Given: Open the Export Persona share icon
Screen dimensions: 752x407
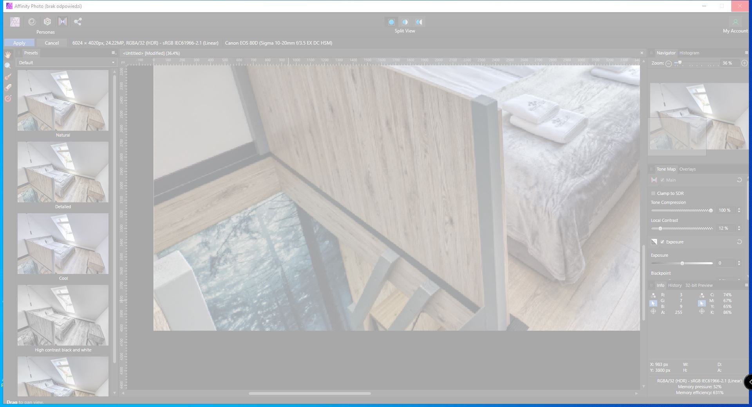Looking at the screenshot, I should tap(78, 22).
